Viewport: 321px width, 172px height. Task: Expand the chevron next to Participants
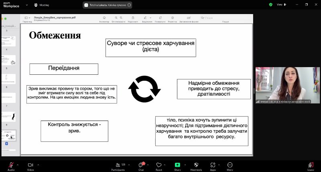point(129,165)
